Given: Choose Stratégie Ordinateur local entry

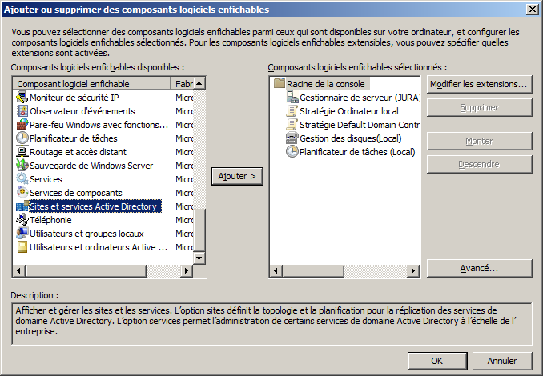Looking at the screenshot, I should coord(348,111).
